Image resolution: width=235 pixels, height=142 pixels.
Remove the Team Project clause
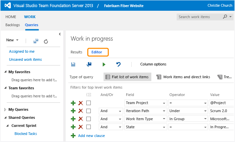81,103
